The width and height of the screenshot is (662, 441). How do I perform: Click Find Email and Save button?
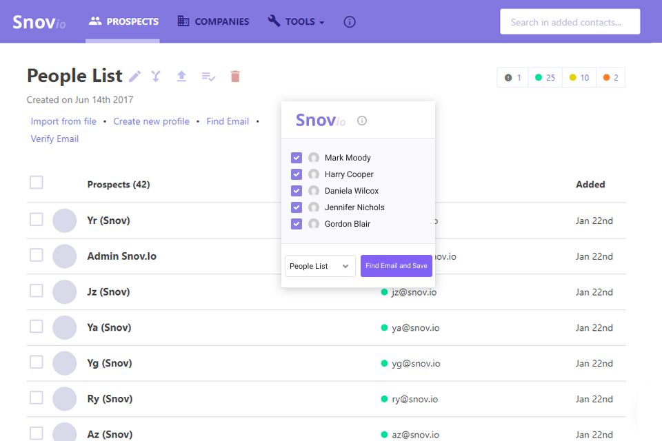(x=396, y=266)
